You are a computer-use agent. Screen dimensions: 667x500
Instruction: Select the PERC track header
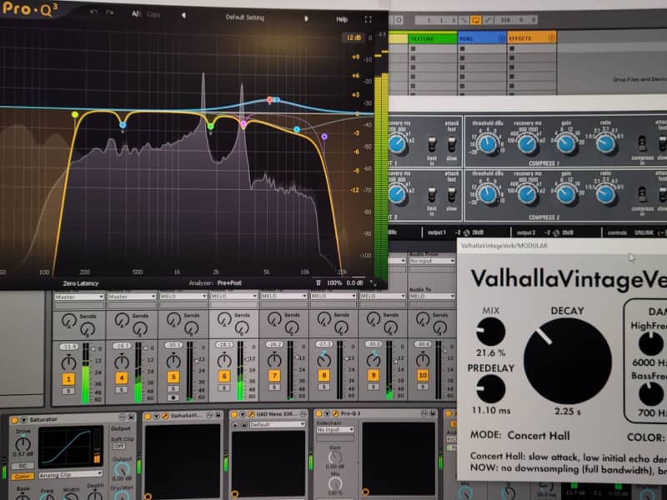click(x=482, y=38)
